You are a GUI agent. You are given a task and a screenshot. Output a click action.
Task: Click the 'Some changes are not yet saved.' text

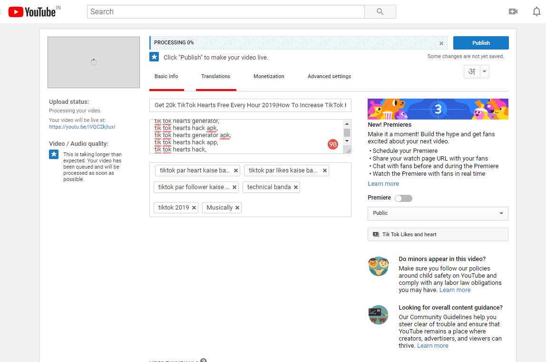pyautogui.click(x=466, y=57)
